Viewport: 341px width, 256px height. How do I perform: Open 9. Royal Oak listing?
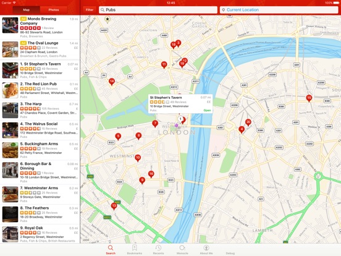[x=40, y=234]
